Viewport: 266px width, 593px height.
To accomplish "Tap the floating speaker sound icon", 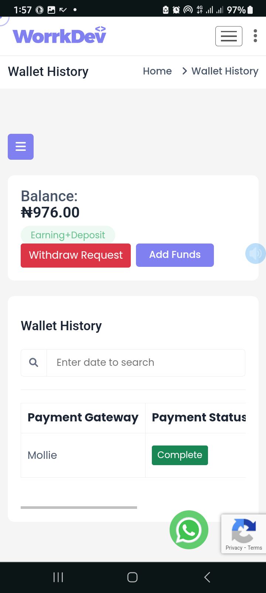I will 255,254.
